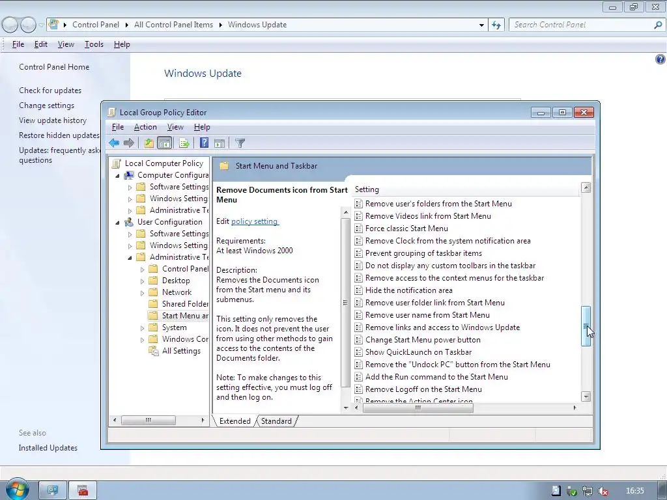Screen dimensions: 667x500
Task: Click the settings list horizontal scrollbar thumb
Action: [x=418, y=408]
